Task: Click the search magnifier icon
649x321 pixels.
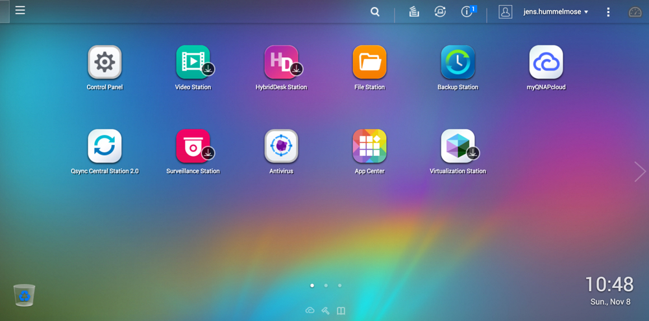Action: [375, 12]
